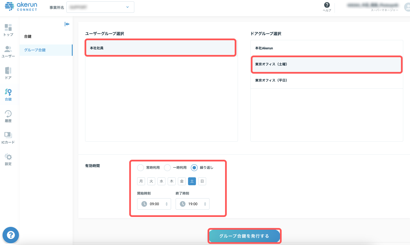Adjust the 開始時刻 time stepper arrows
The height and width of the screenshot is (245, 410).
[x=167, y=204]
